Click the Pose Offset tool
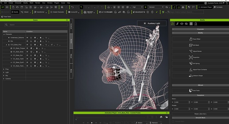This screenshot has height=124, width=229. click(x=200, y=39)
